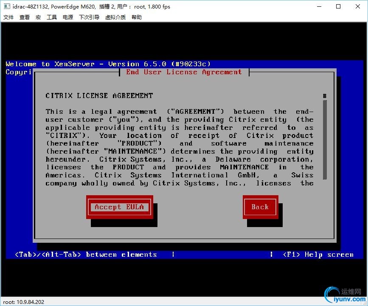The image size is (368, 306).
Task: Close the iDRAC console window
Action: 358,6
